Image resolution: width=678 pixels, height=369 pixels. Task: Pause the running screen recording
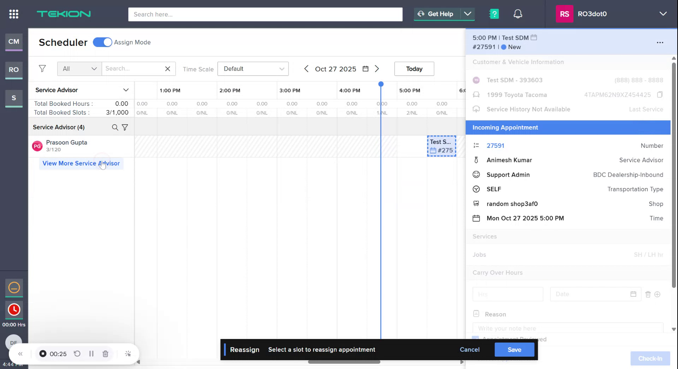point(91,353)
